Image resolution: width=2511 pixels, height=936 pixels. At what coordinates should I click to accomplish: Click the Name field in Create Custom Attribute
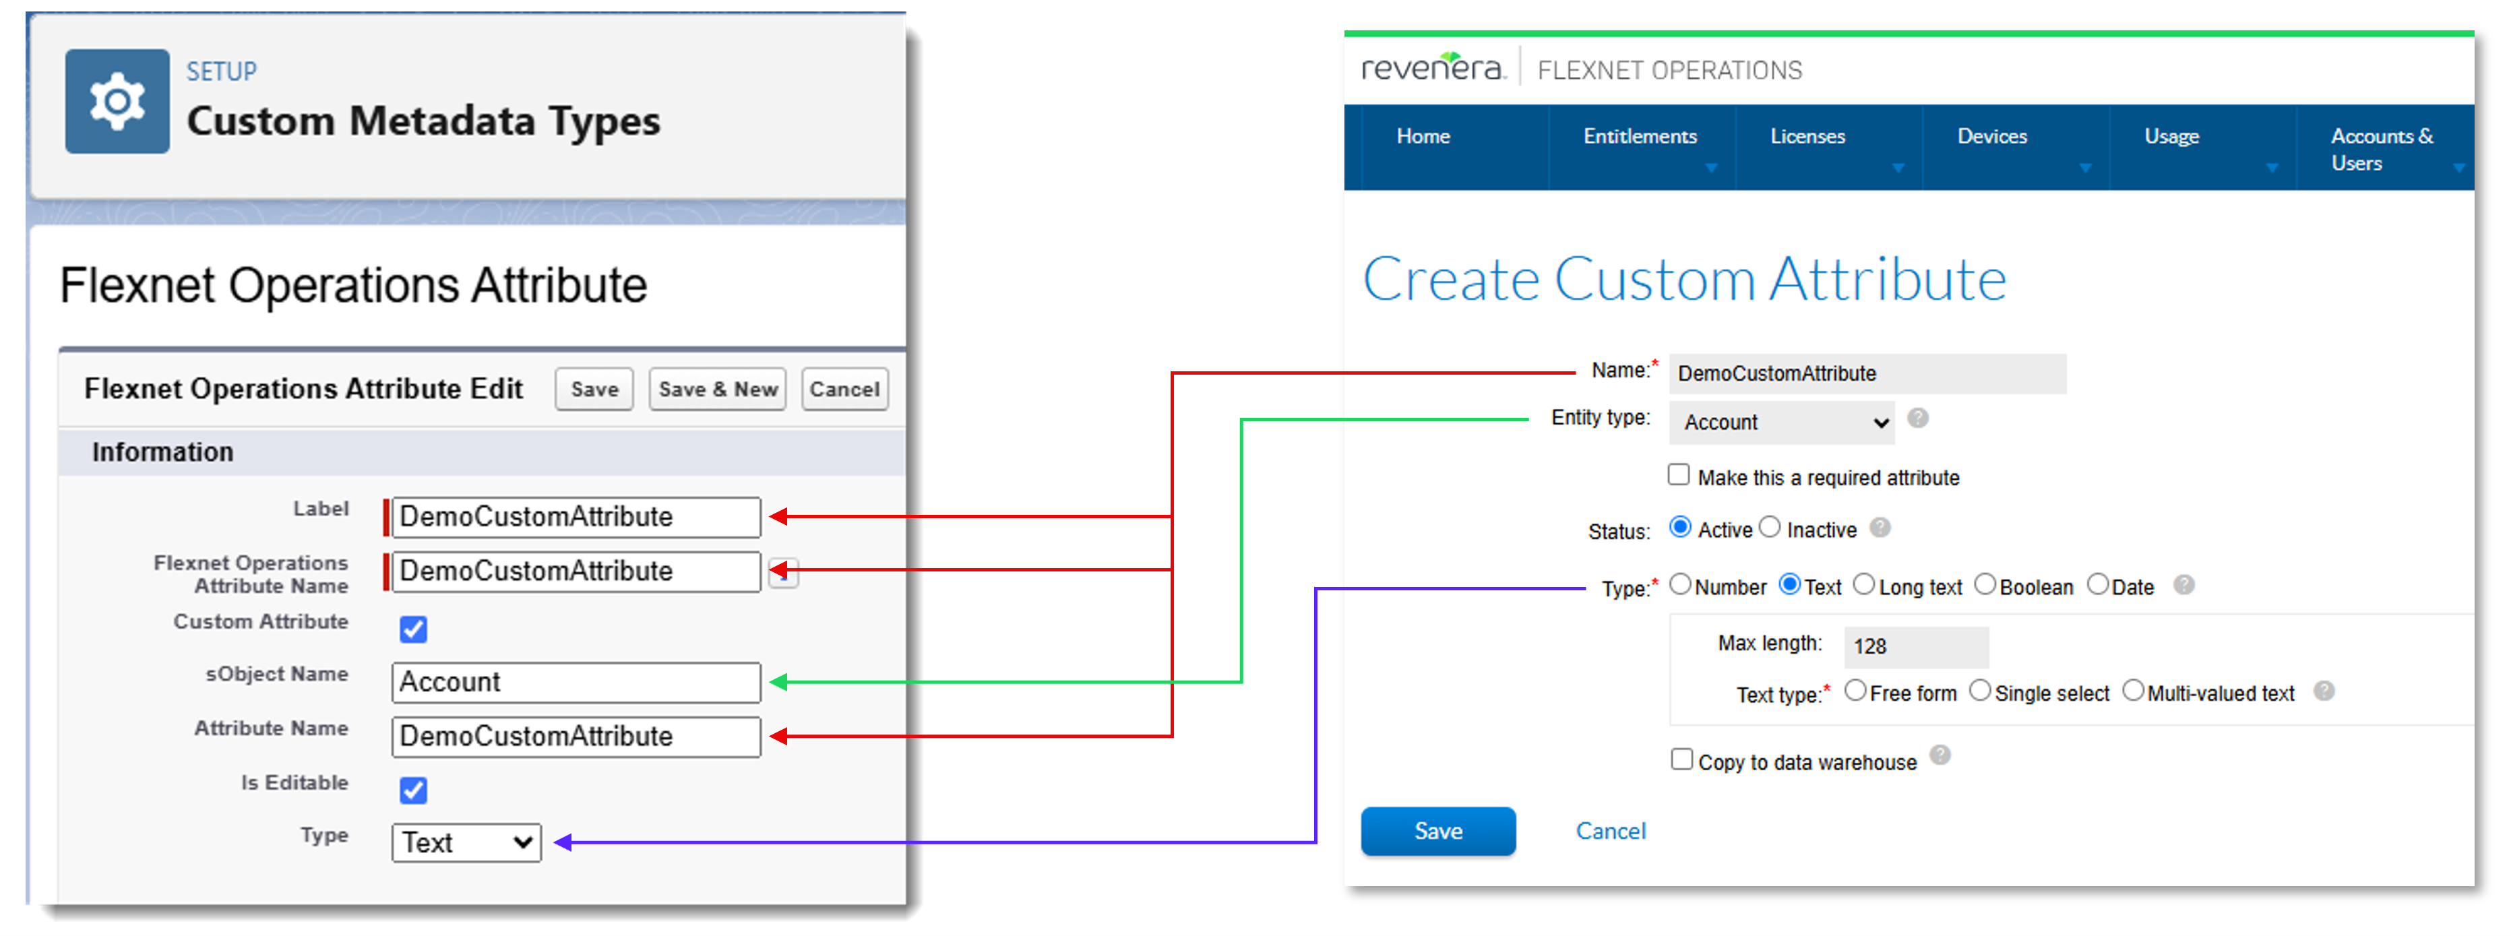click(1867, 373)
